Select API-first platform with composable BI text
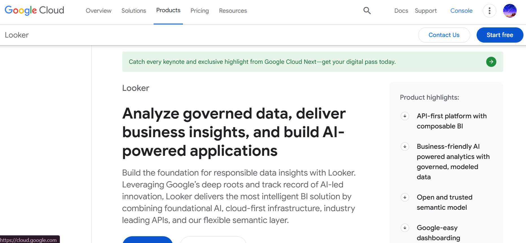The width and height of the screenshot is (526, 243). click(452, 121)
